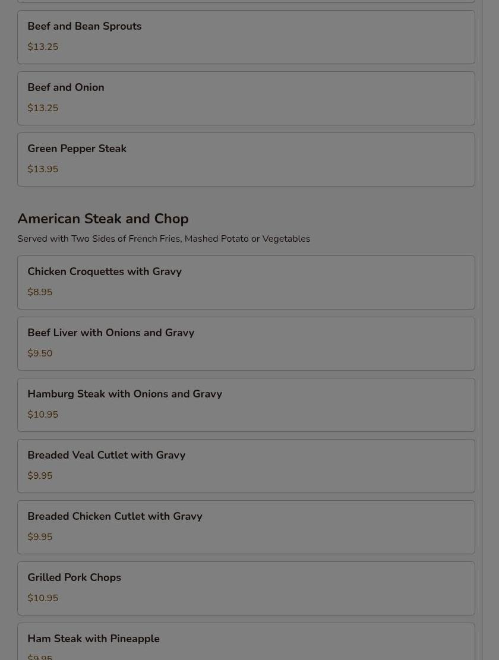Click the $13.25 price under Beef and Bean Sprouts
The image size is (499, 660).
(x=43, y=47)
